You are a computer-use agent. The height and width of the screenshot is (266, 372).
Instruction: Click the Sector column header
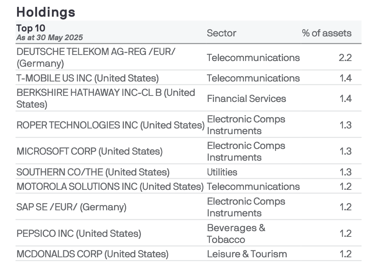click(x=221, y=33)
